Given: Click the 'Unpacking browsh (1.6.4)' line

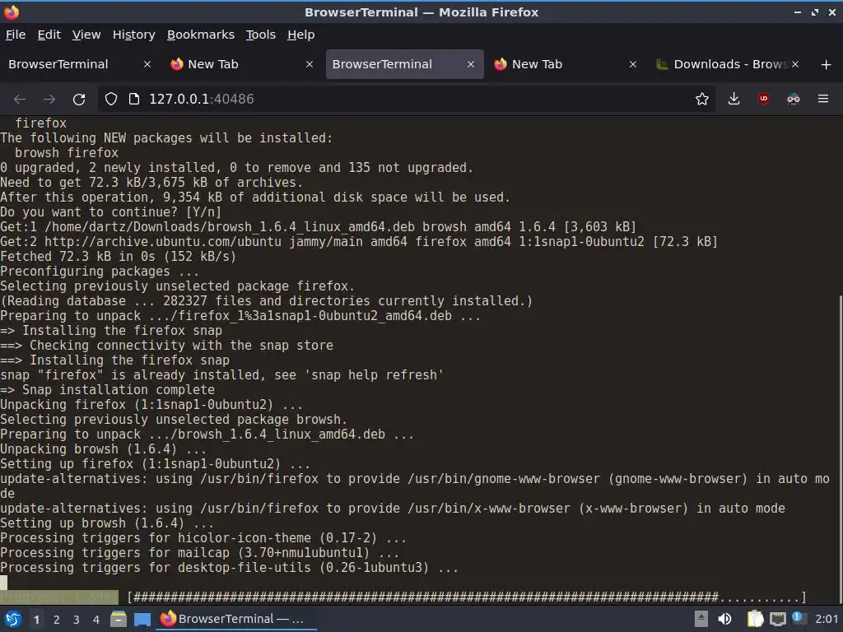Looking at the screenshot, I should pyautogui.click(x=103, y=448).
